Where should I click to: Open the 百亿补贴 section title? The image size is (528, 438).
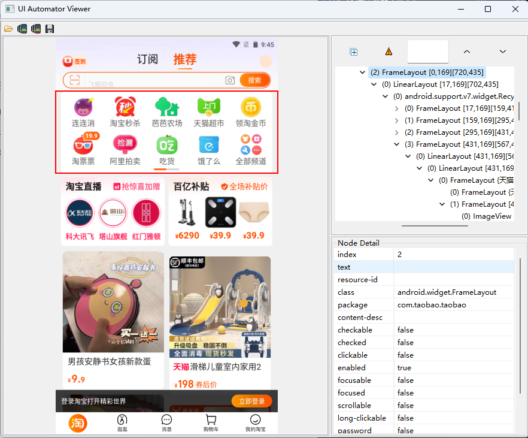(x=192, y=186)
